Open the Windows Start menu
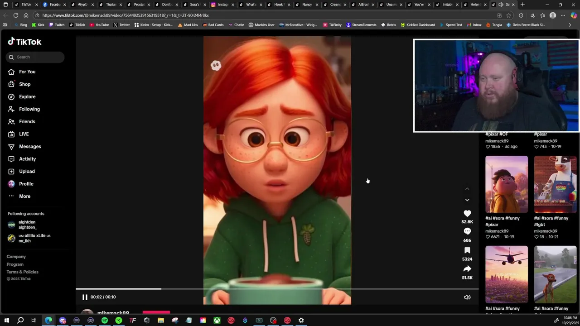580x326 pixels. 6,321
